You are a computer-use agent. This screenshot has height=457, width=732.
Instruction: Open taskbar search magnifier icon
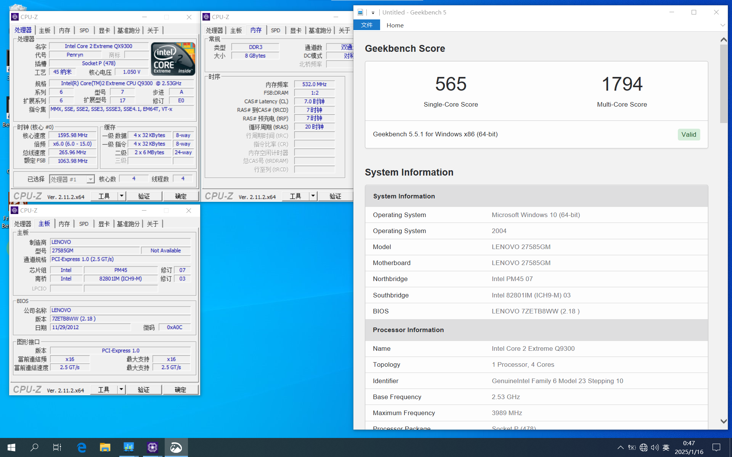(x=34, y=447)
